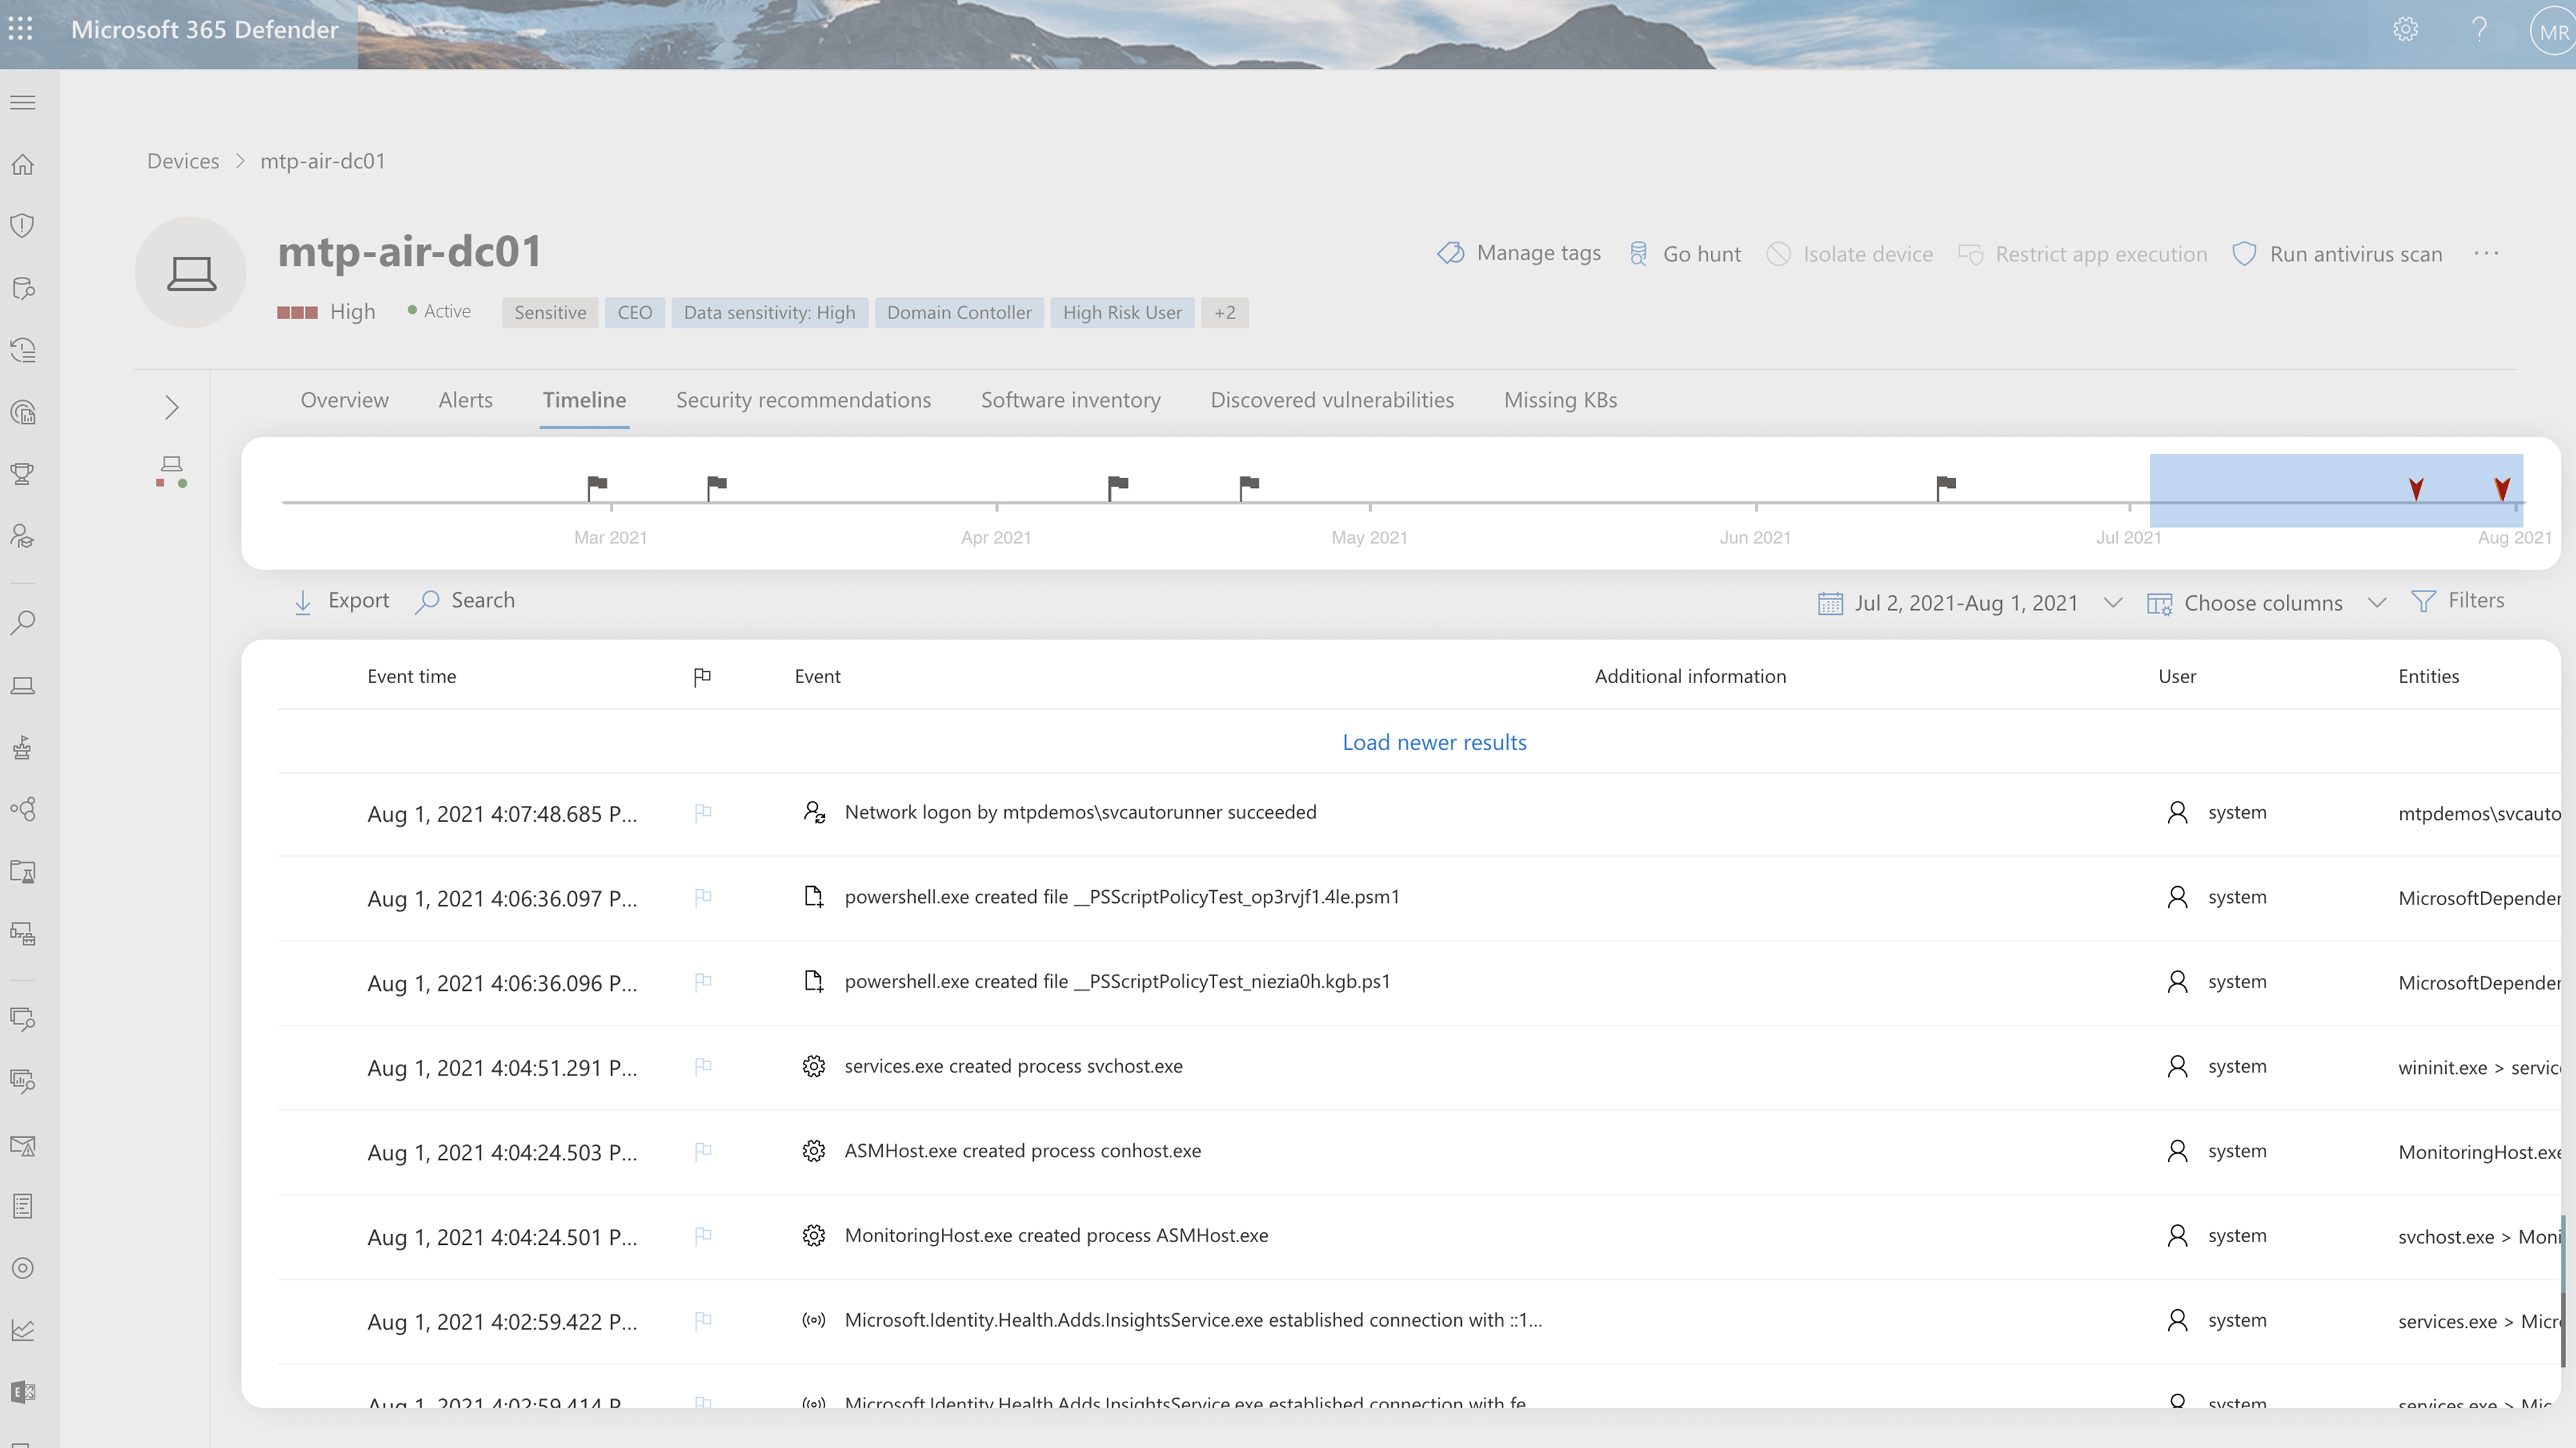Click Restrict app execution action
The width and height of the screenshot is (2576, 1448).
pyautogui.click(x=2083, y=254)
